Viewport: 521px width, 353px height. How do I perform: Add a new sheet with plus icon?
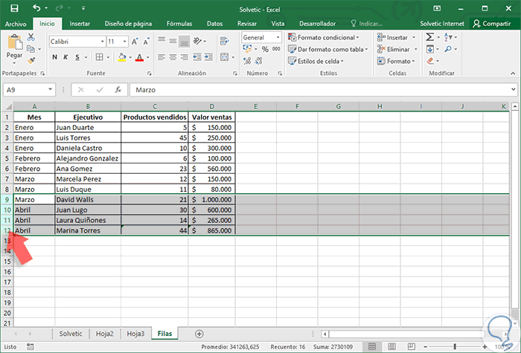click(x=199, y=334)
